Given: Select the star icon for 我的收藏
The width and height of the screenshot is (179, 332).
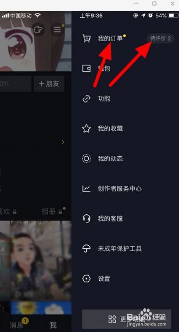Looking at the screenshot, I should (x=86, y=128).
